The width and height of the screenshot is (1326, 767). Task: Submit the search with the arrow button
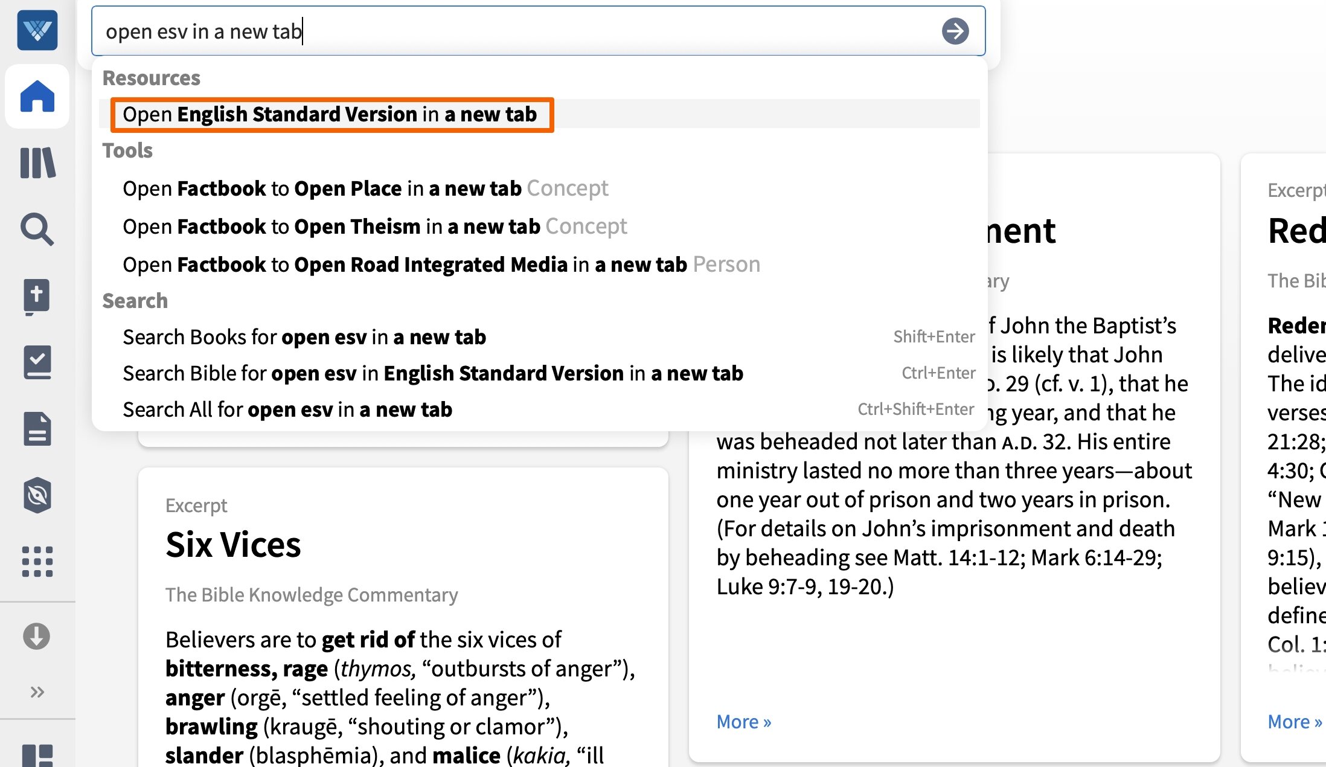point(955,31)
